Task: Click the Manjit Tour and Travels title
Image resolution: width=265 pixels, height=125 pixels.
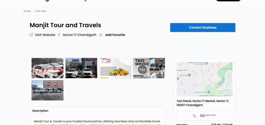Action: tap(65, 25)
